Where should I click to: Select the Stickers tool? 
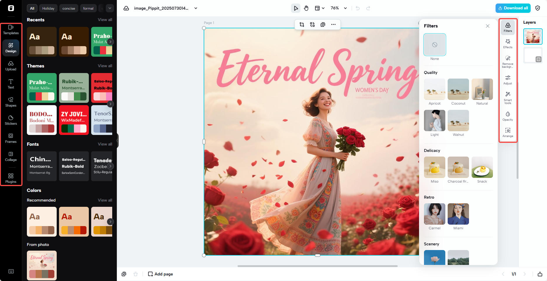tap(11, 120)
